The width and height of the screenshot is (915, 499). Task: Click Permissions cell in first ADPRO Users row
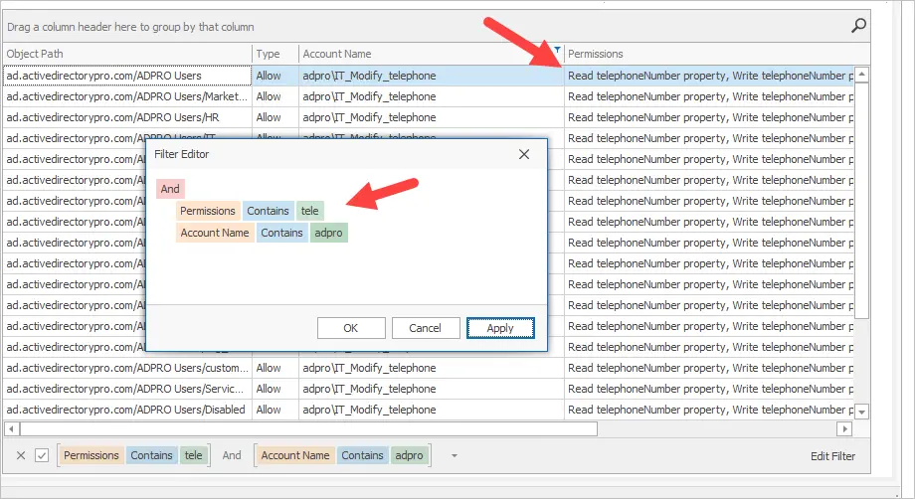709,76
